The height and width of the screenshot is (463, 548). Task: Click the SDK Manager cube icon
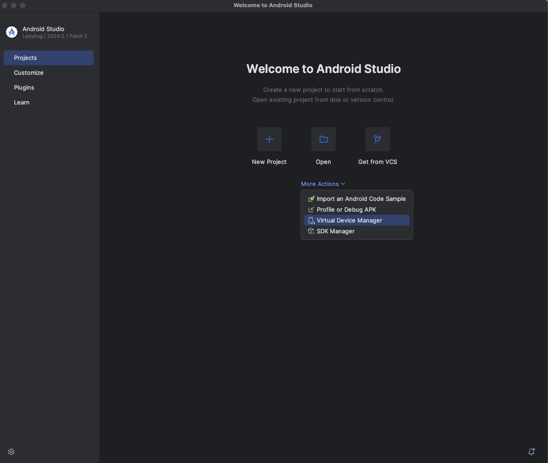pyautogui.click(x=311, y=231)
